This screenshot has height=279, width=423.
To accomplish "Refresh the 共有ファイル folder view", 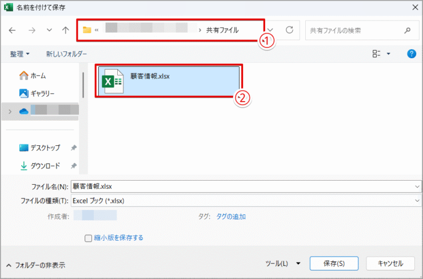I will (289, 30).
